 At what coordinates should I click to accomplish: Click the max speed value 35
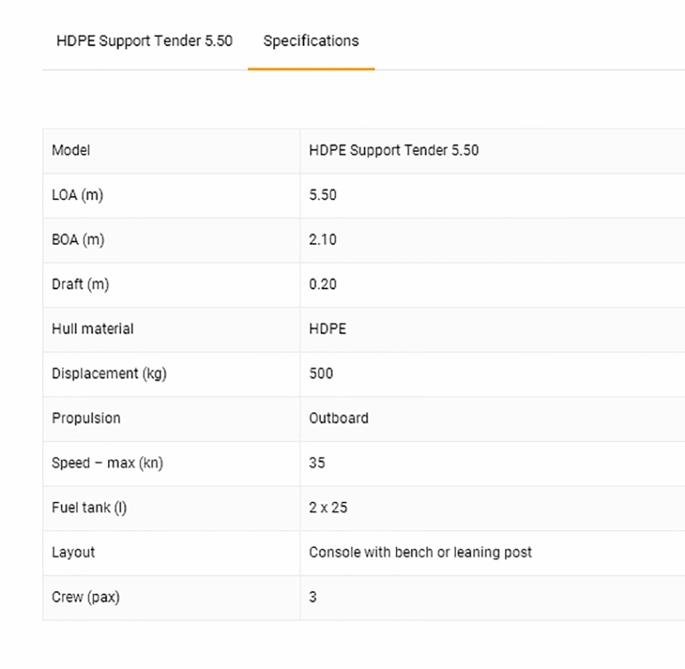(x=317, y=463)
